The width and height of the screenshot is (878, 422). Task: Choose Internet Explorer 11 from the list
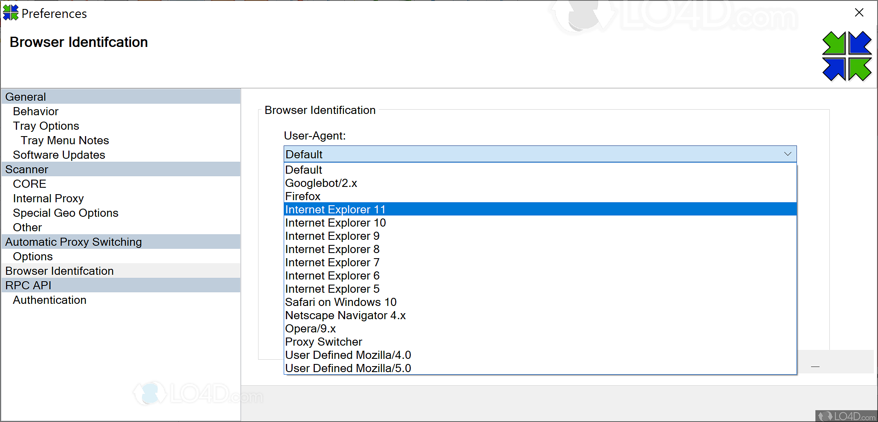[335, 209]
